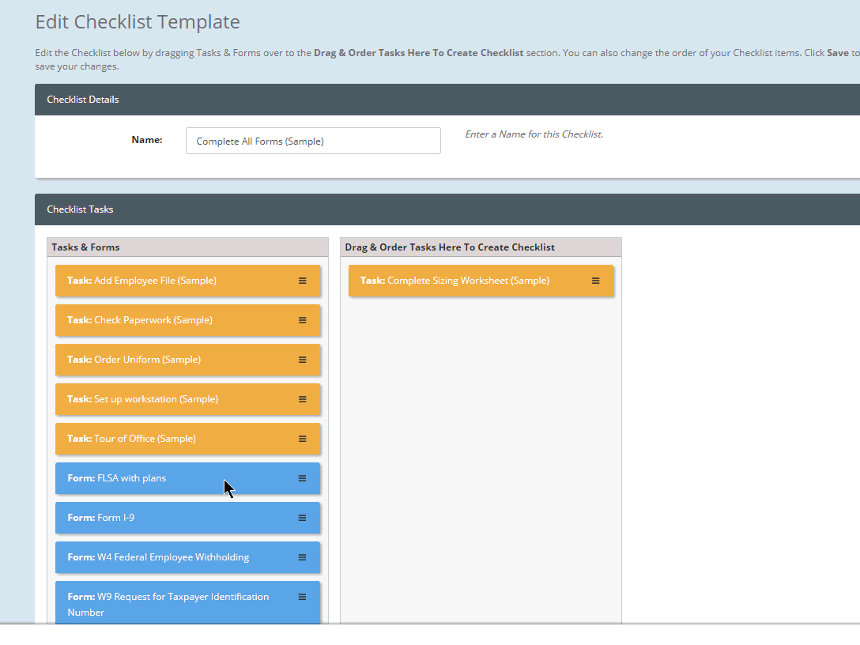Click the drag handle on Add Employee File task
Screen dimensions: 860x645
pyautogui.click(x=302, y=281)
